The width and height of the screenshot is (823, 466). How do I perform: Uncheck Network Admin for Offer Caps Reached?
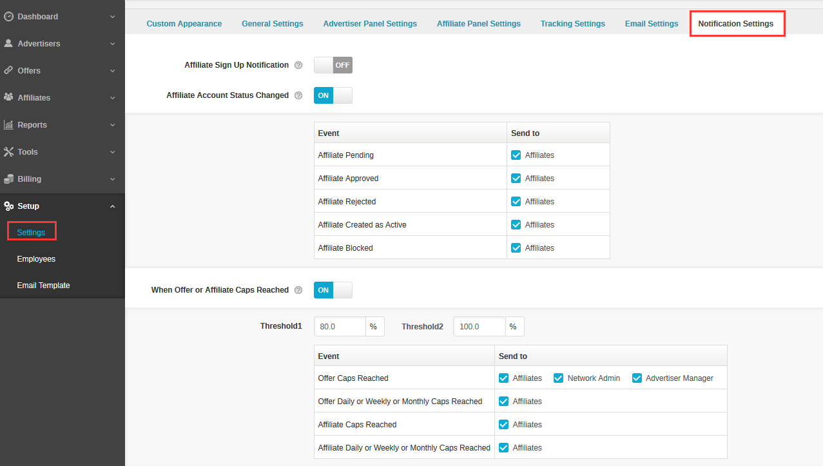(558, 378)
